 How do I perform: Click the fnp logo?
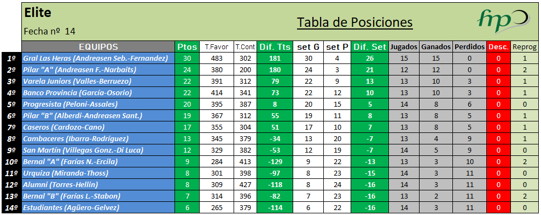coord(503,22)
